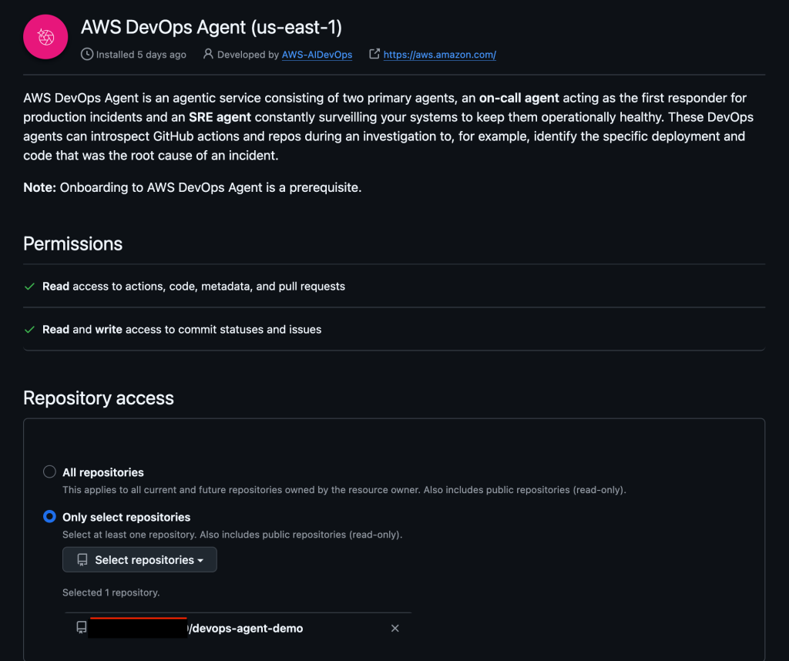789x661 pixels.
Task: Click the All repositories label
Action: click(103, 472)
